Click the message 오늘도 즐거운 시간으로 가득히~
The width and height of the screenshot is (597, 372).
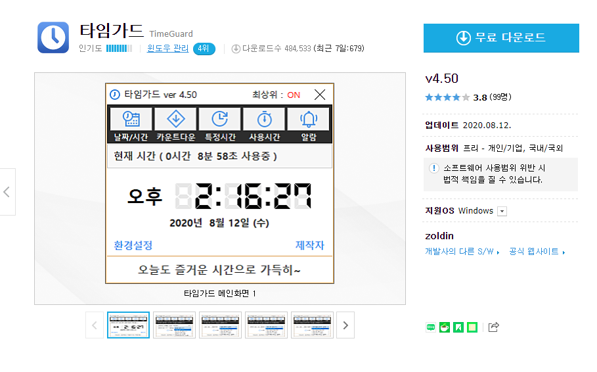pyautogui.click(x=219, y=270)
